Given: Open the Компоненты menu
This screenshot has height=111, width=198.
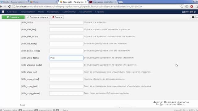Looking at the screenshot, I should pyautogui.click(x=69, y=12).
